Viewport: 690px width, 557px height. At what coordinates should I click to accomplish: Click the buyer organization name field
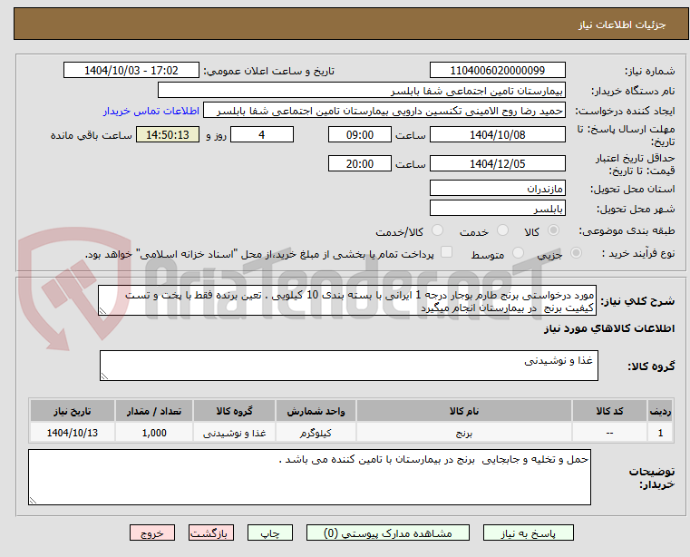pos(361,91)
